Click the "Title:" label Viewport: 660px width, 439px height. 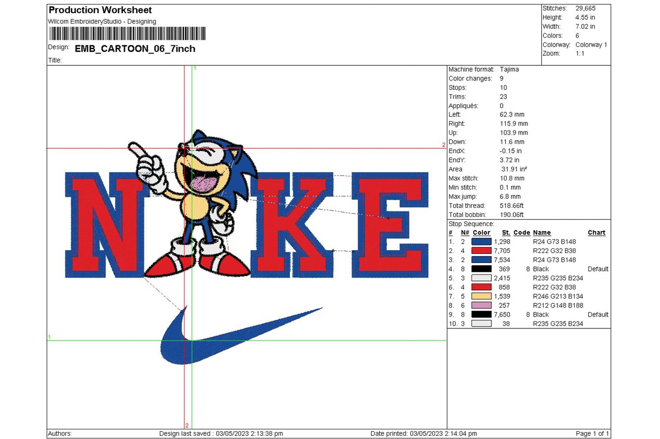55,60
